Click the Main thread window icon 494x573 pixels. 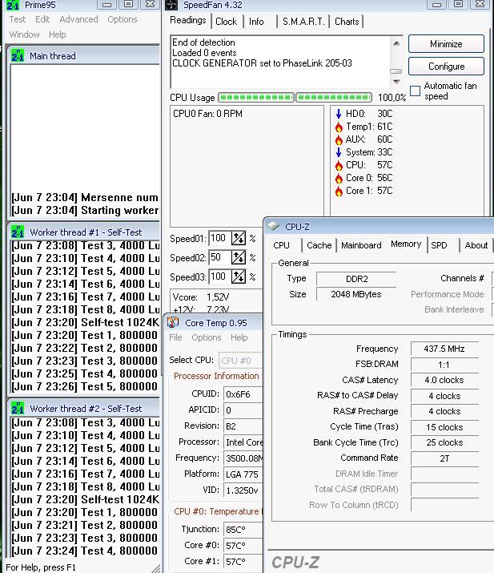(x=17, y=56)
